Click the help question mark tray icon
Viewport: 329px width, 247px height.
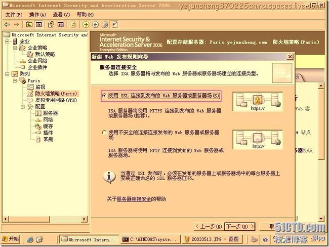click(265, 239)
